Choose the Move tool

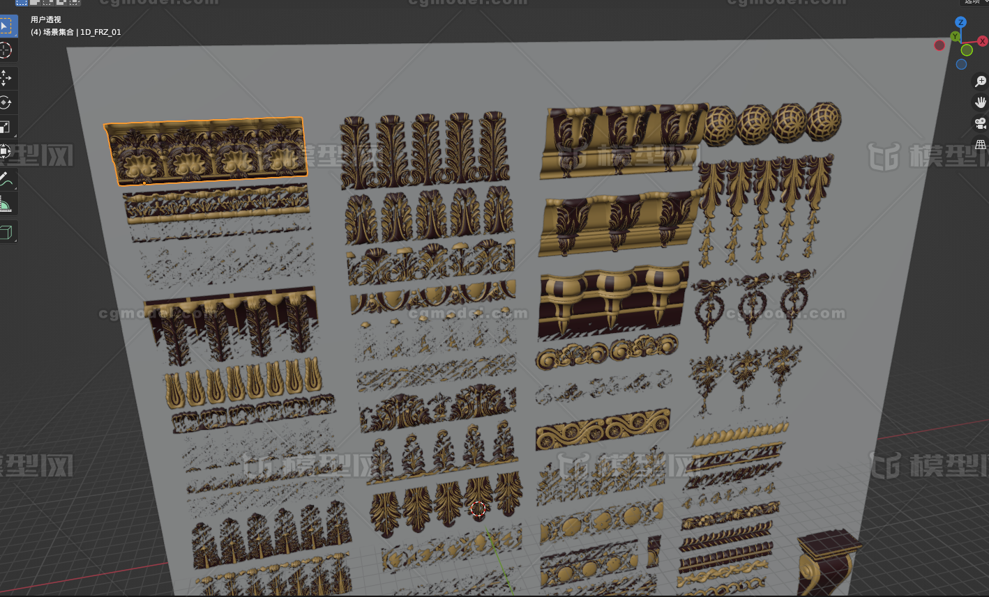(6, 78)
